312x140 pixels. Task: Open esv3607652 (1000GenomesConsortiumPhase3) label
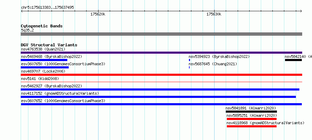coord(63,101)
